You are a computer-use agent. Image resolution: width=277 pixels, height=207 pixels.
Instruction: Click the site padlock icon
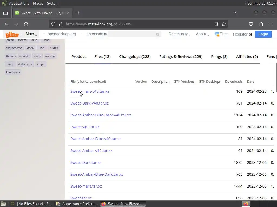tap(61, 24)
